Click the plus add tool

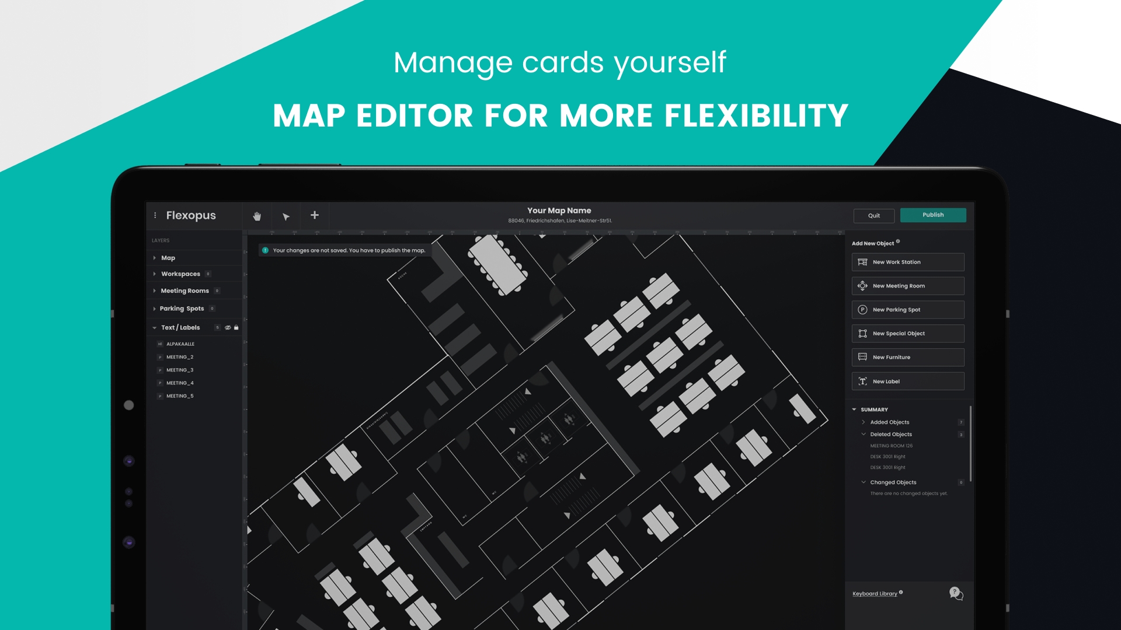(x=314, y=215)
